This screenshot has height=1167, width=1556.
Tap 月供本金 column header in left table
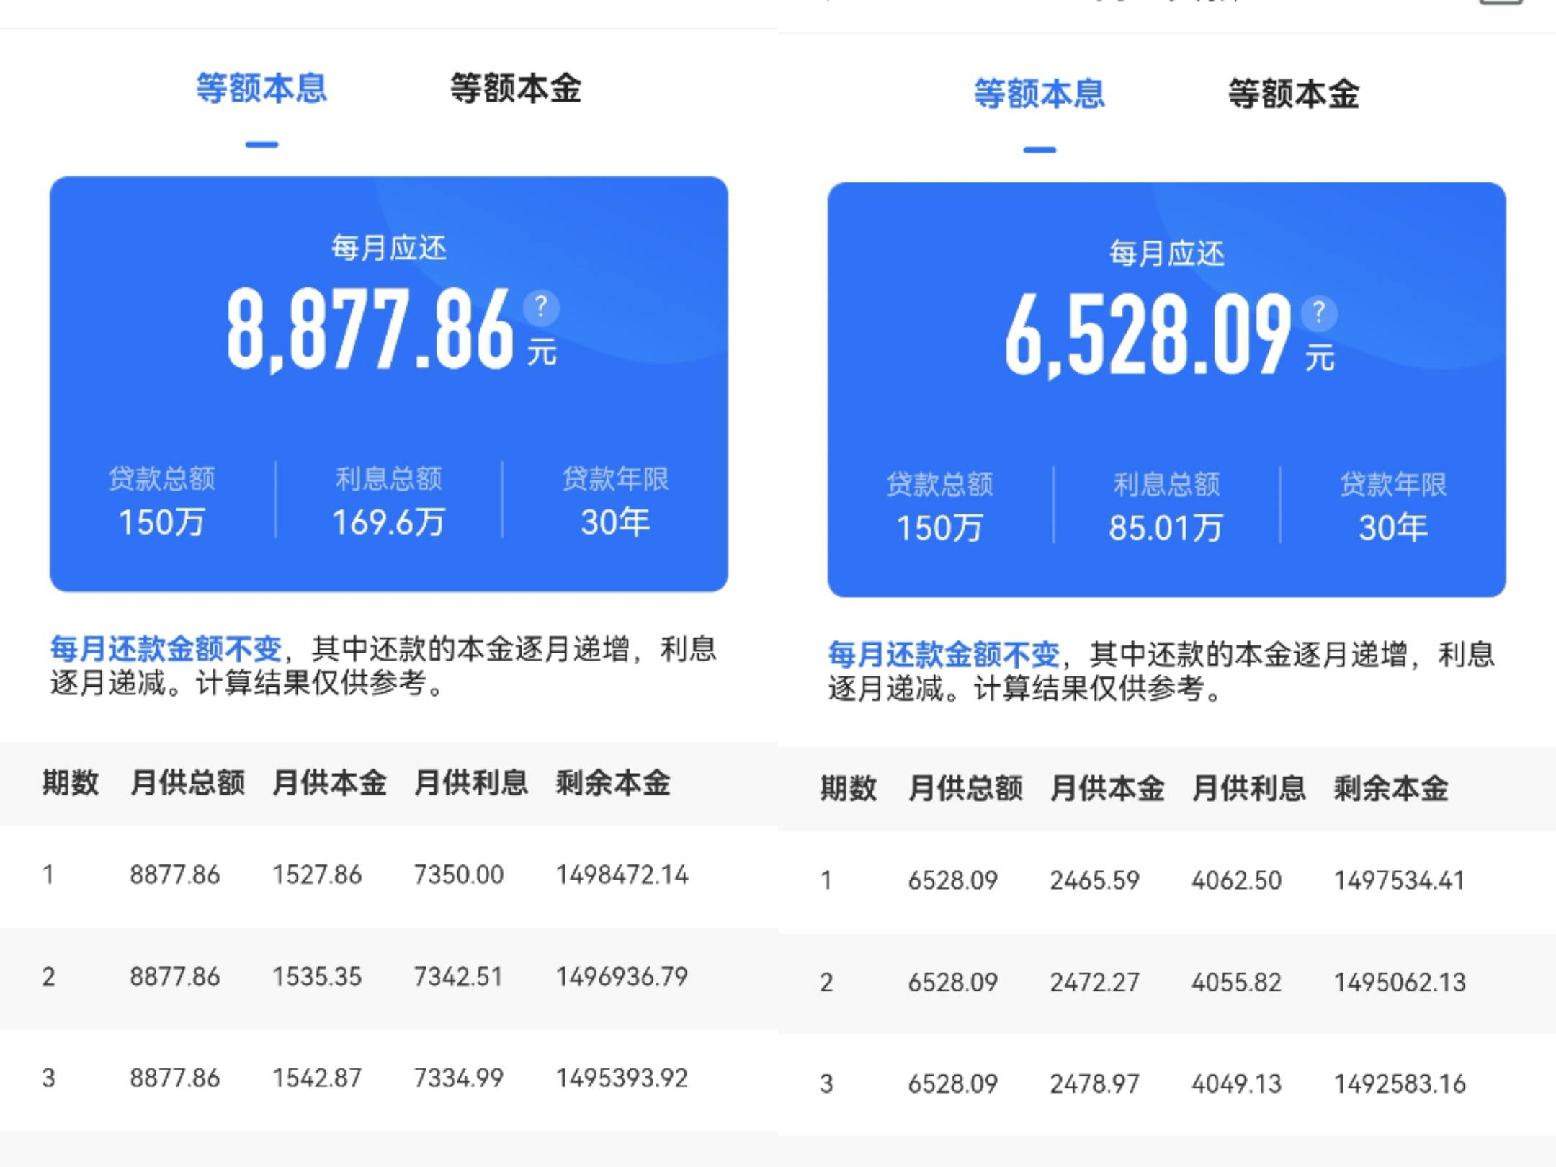pyautogui.click(x=330, y=782)
